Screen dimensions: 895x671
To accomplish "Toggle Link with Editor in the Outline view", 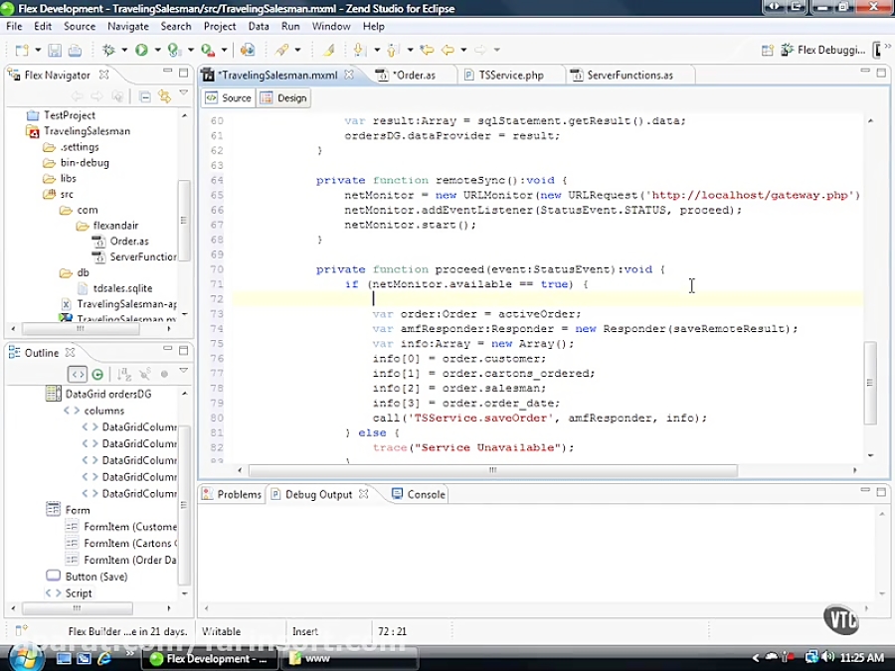I will pyautogui.click(x=97, y=373).
